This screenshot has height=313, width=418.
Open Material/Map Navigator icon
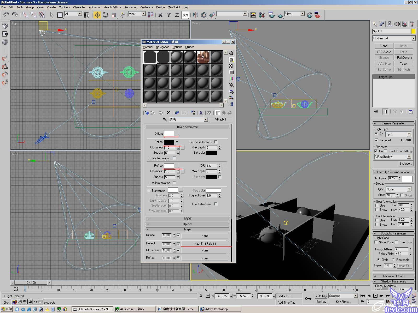click(x=231, y=104)
